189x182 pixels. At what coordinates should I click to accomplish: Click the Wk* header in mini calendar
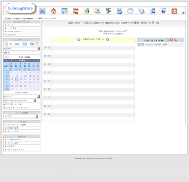[x=6, y=66]
